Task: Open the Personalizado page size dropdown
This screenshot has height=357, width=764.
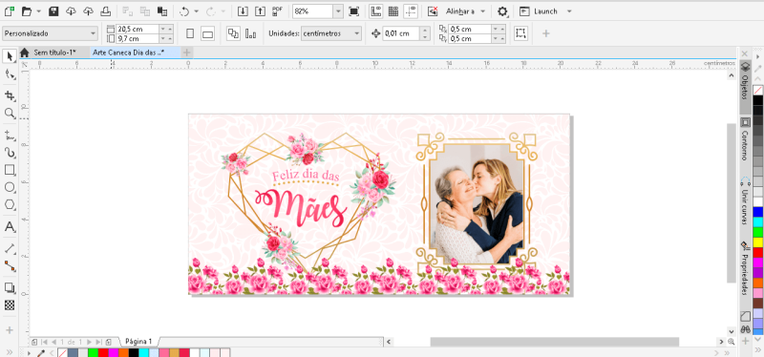Action: pyautogui.click(x=50, y=33)
